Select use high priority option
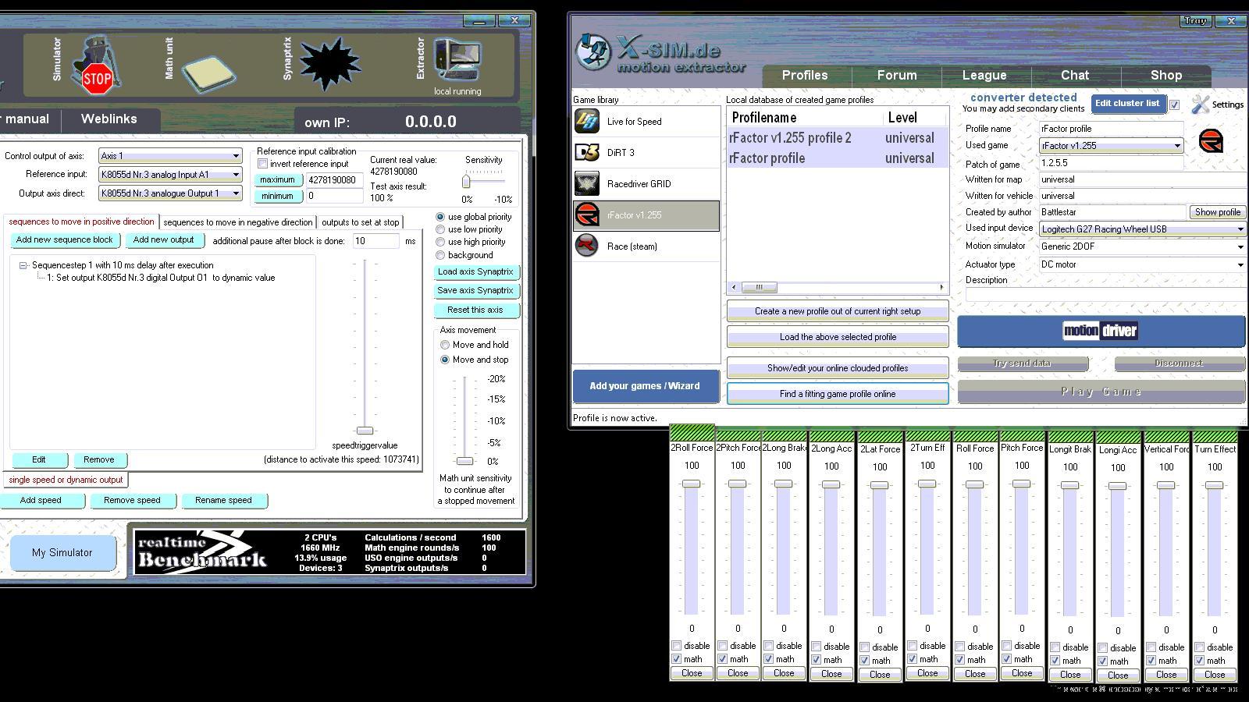This screenshot has height=702, width=1249. point(440,242)
